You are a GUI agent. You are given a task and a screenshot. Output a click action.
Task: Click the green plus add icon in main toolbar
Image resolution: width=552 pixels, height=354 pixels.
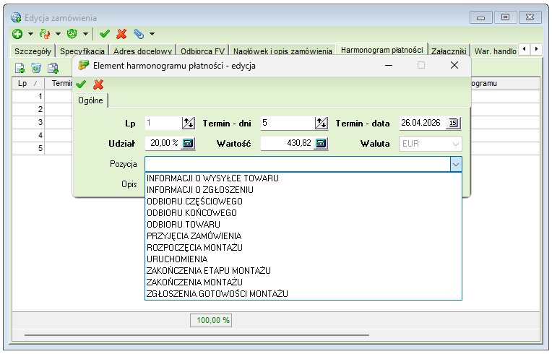click(x=17, y=34)
